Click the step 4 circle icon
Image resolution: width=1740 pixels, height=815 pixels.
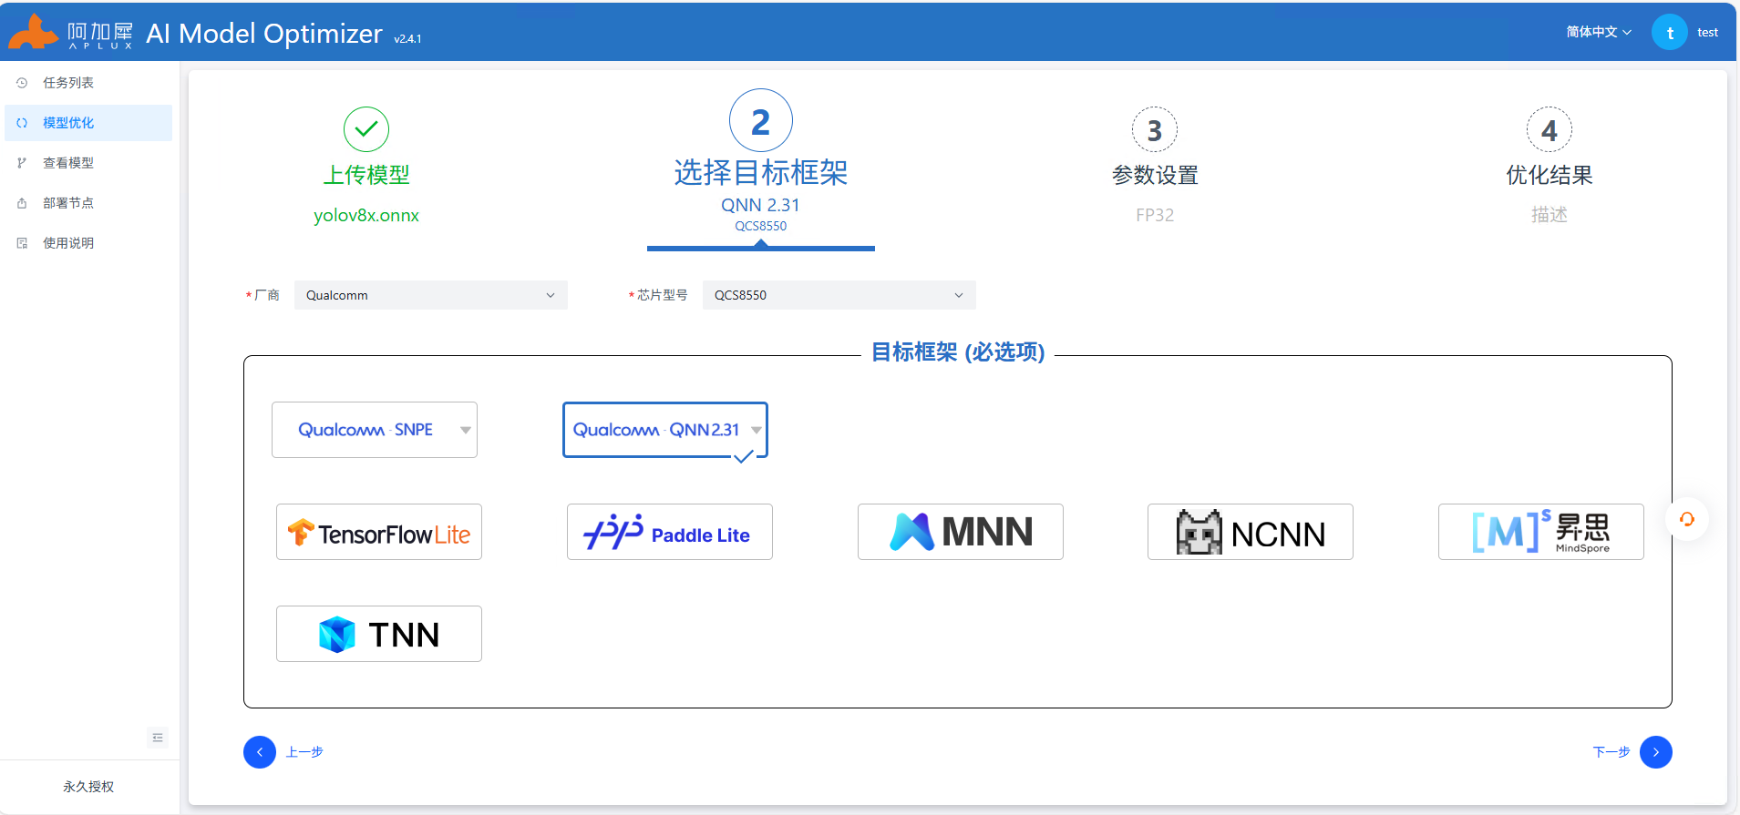[1550, 130]
